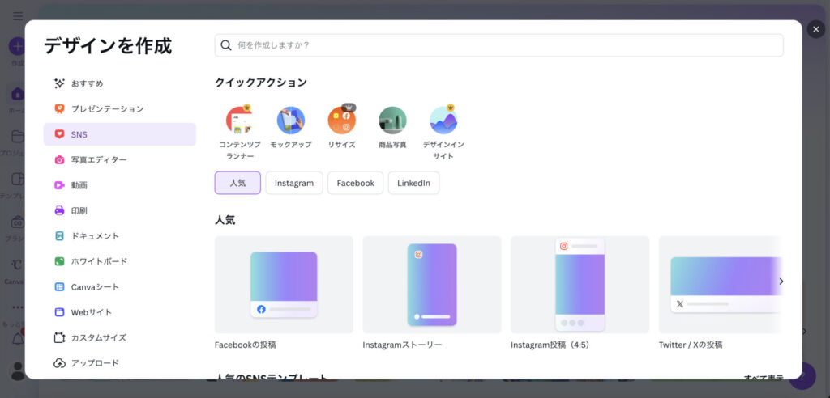The image size is (830, 398).
Task: Filter templates by LinkedIn
Action: (x=413, y=183)
